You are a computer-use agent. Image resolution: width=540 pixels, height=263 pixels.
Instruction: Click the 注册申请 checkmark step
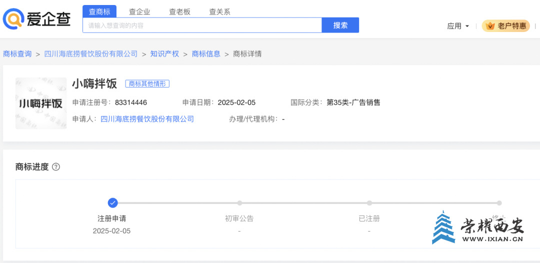[112, 203]
